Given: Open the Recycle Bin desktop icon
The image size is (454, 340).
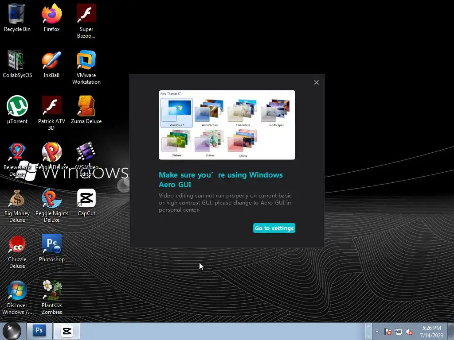Looking at the screenshot, I should point(17,18).
